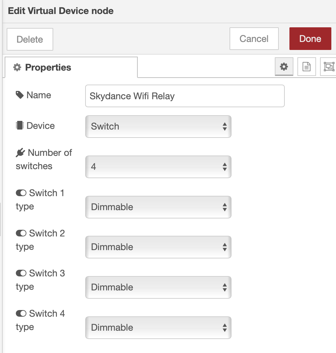Open the Device dropdown showing Switch
This screenshot has width=336, height=353.
158,127
